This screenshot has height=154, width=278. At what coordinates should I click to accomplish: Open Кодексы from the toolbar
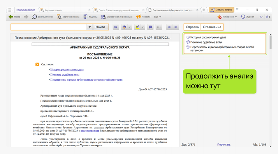(x=90, y=17)
